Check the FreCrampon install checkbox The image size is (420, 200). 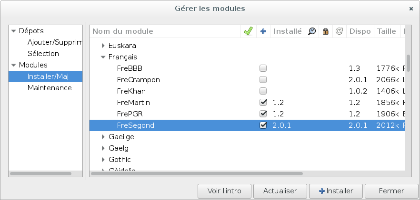pos(263,80)
